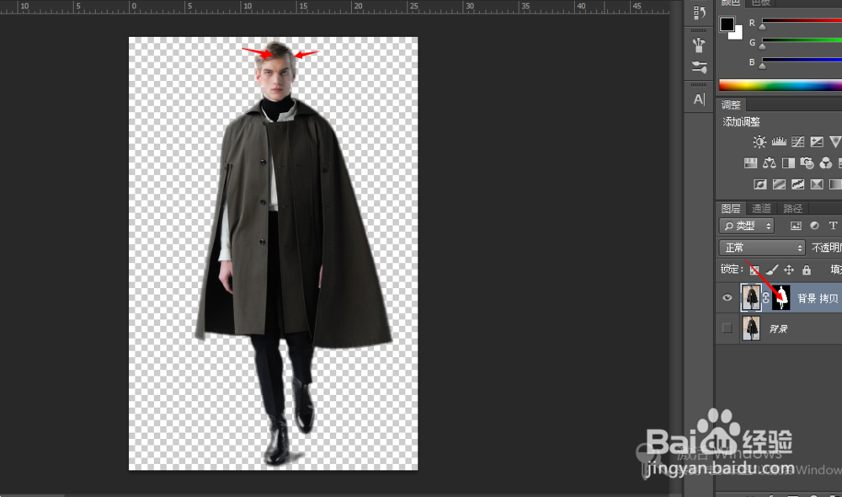The image size is (842, 497).
Task: Click the layer-mask link icon
Action: 766,297
